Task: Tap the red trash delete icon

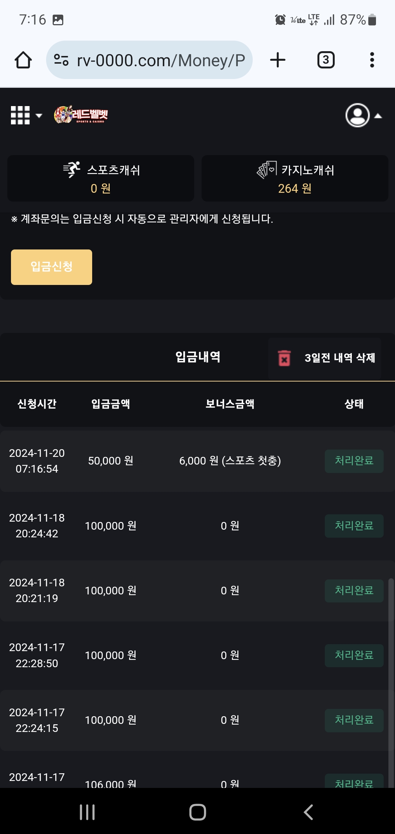Action: pyautogui.click(x=284, y=358)
